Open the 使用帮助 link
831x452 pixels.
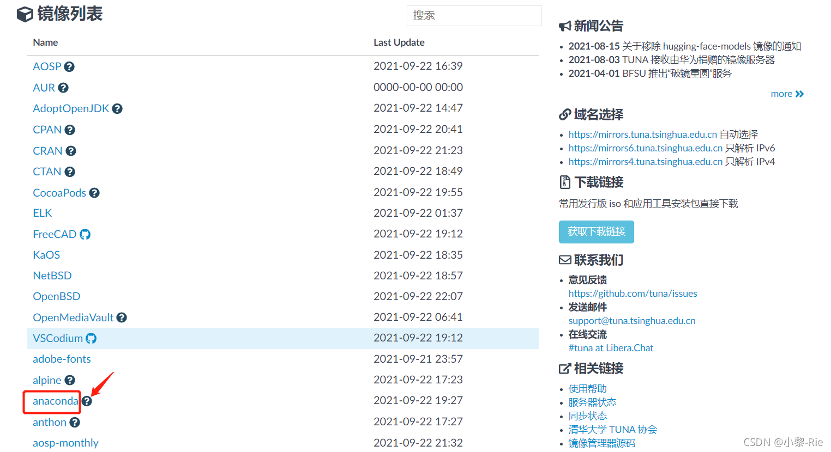point(587,389)
